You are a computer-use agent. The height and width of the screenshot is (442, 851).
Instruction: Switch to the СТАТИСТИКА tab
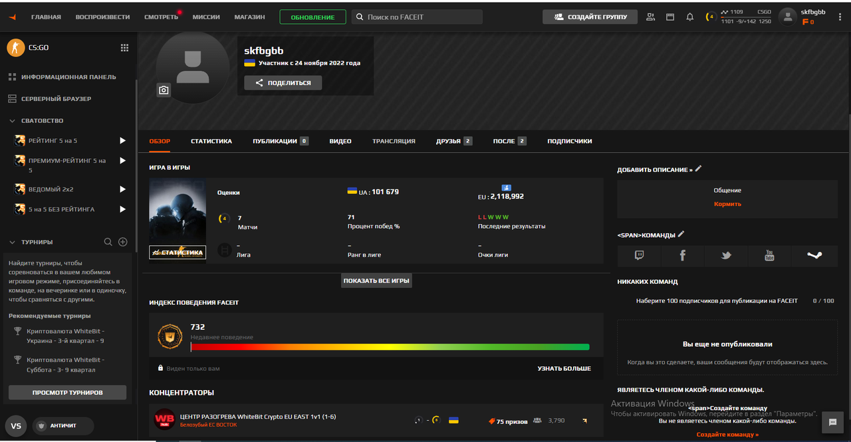tap(211, 141)
